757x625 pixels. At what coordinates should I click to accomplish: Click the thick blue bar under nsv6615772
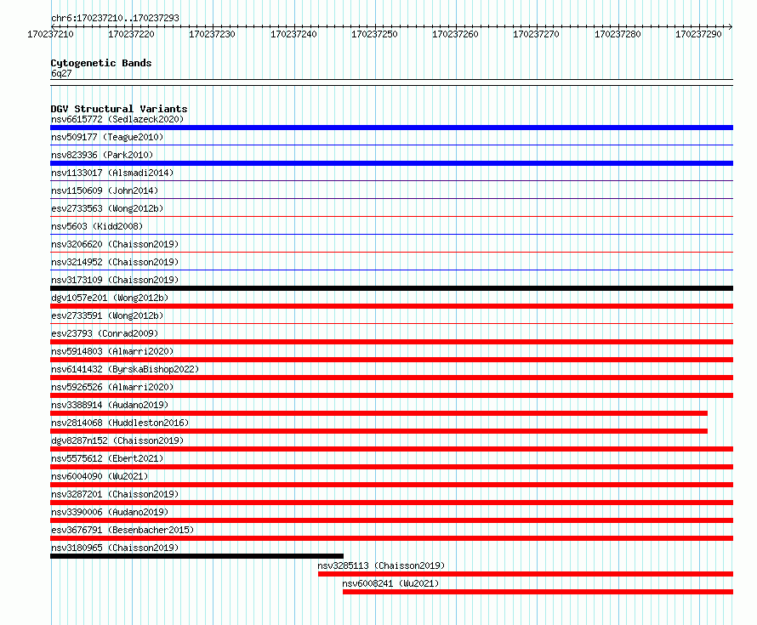[x=391, y=128]
